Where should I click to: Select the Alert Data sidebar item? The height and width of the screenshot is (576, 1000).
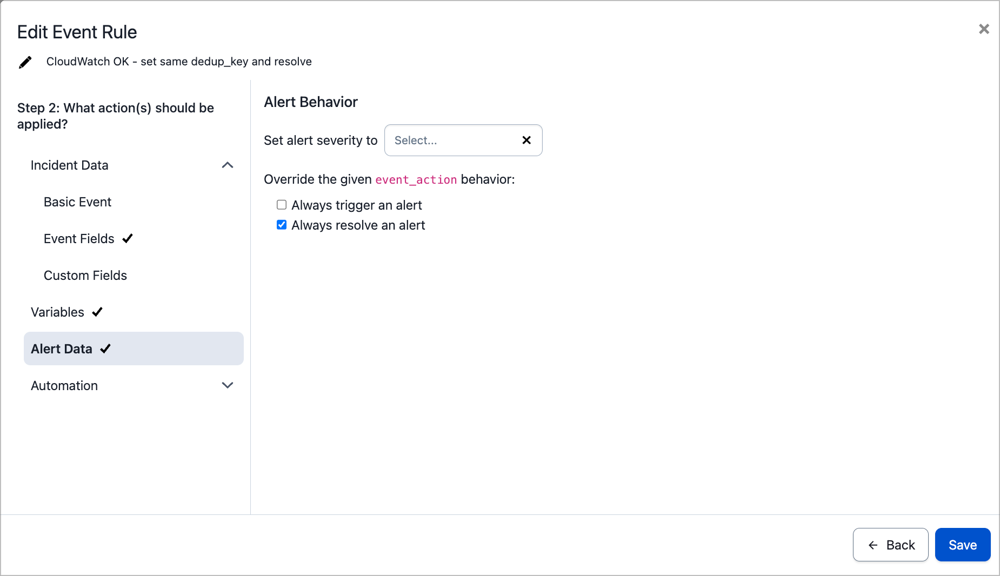[x=62, y=349]
